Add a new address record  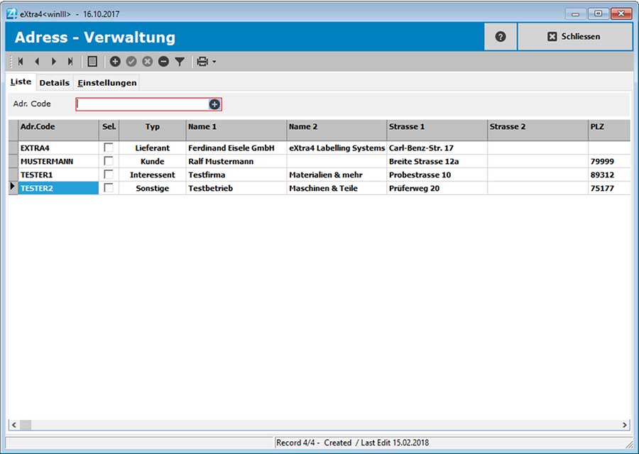(x=115, y=61)
